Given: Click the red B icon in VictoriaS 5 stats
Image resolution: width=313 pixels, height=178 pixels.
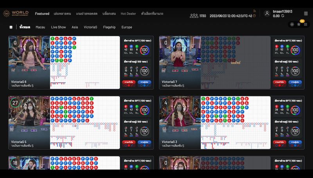Looking at the screenshot, I should pyautogui.click(x=126, y=106).
